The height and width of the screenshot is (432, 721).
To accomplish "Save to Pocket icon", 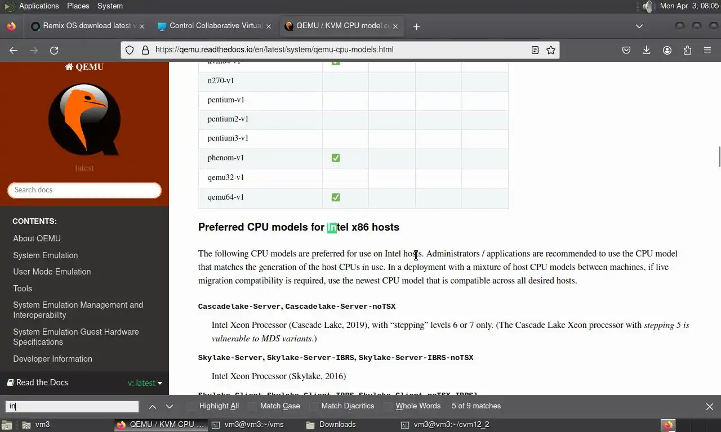I will click(626, 50).
